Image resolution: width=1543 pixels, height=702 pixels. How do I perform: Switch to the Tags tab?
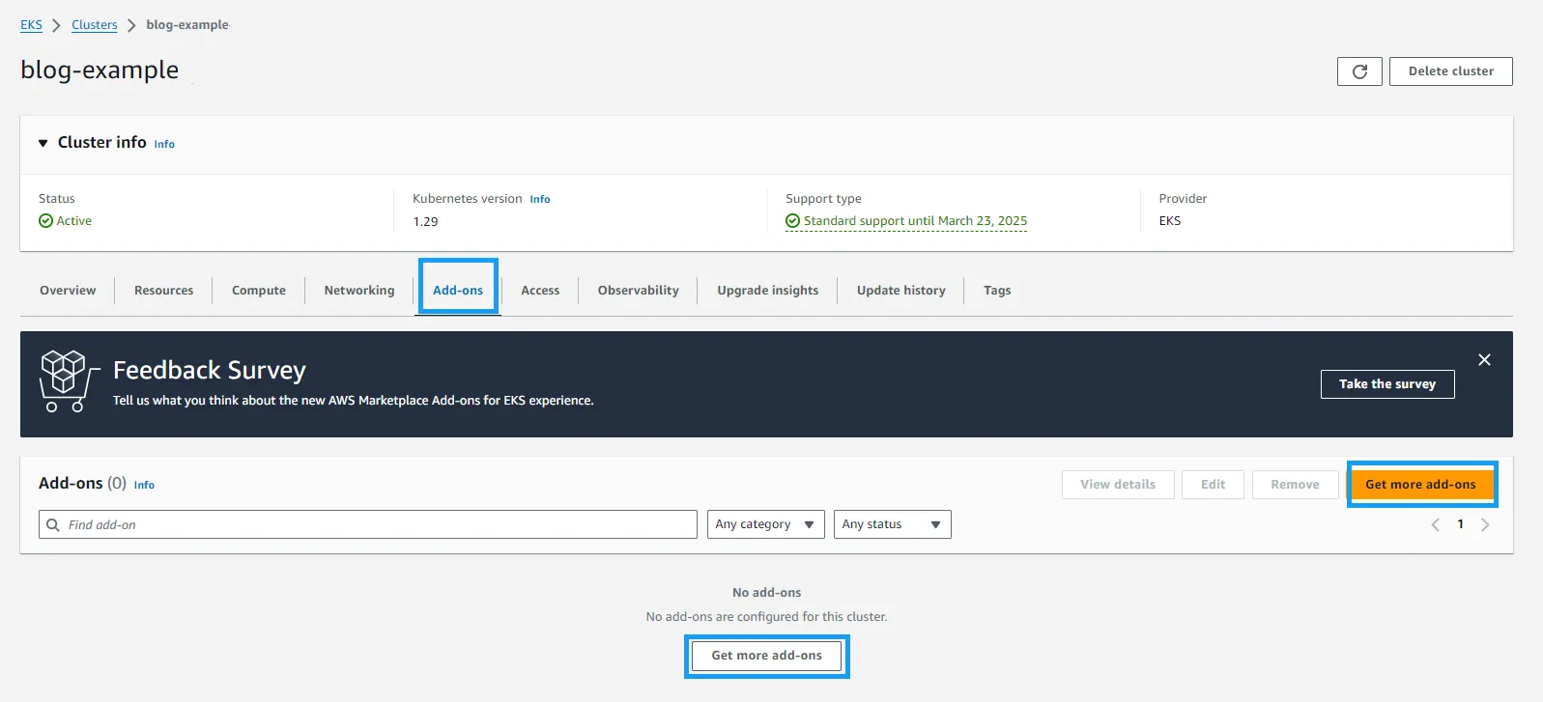997,291
